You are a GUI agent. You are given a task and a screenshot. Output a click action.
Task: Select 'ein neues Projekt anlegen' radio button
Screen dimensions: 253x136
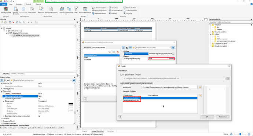(x=121, y=75)
